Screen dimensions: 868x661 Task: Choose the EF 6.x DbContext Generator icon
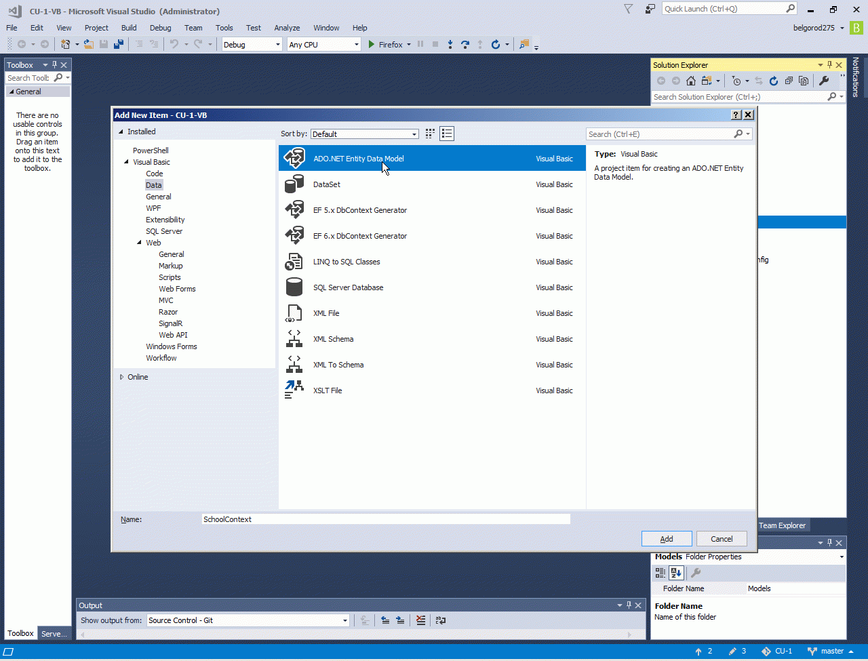(x=294, y=236)
